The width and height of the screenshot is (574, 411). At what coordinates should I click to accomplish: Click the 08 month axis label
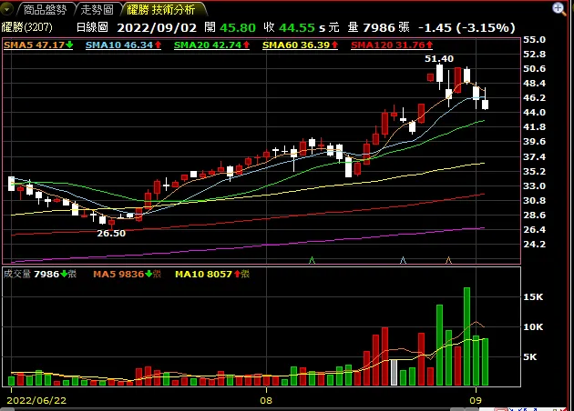coord(266,400)
